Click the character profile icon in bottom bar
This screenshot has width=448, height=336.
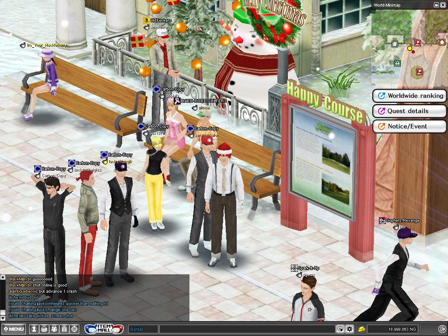point(34,329)
